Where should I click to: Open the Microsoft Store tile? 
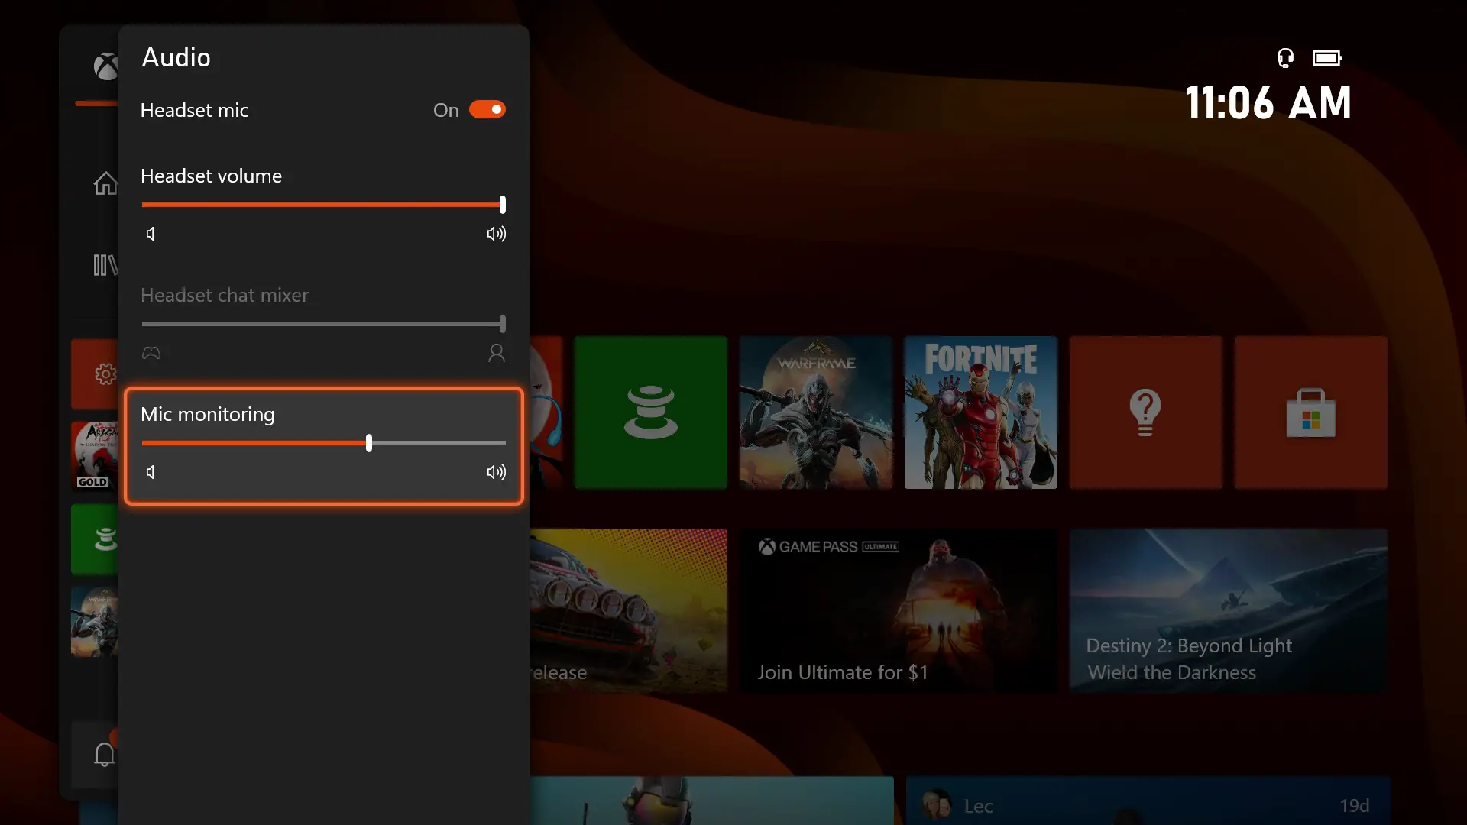pyautogui.click(x=1310, y=412)
